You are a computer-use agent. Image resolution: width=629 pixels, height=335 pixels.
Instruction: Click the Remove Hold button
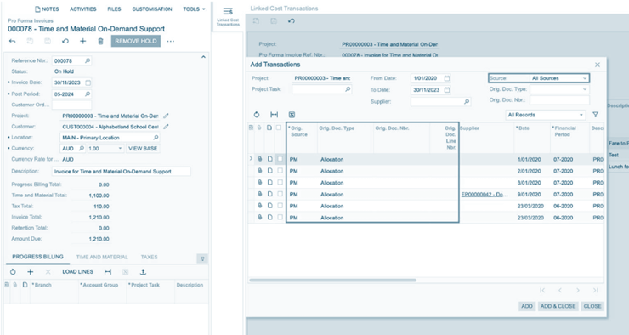[136, 41]
